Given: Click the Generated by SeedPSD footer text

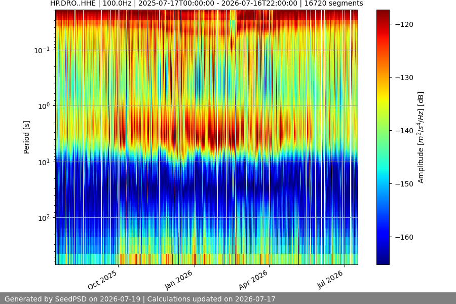Looking at the screenshot, I should 140,299.
